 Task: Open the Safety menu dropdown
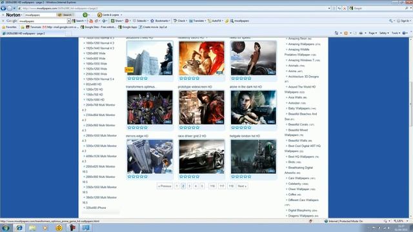(x=384, y=33)
